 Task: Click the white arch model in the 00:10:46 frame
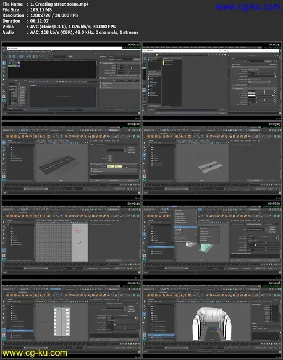point(211,324)
